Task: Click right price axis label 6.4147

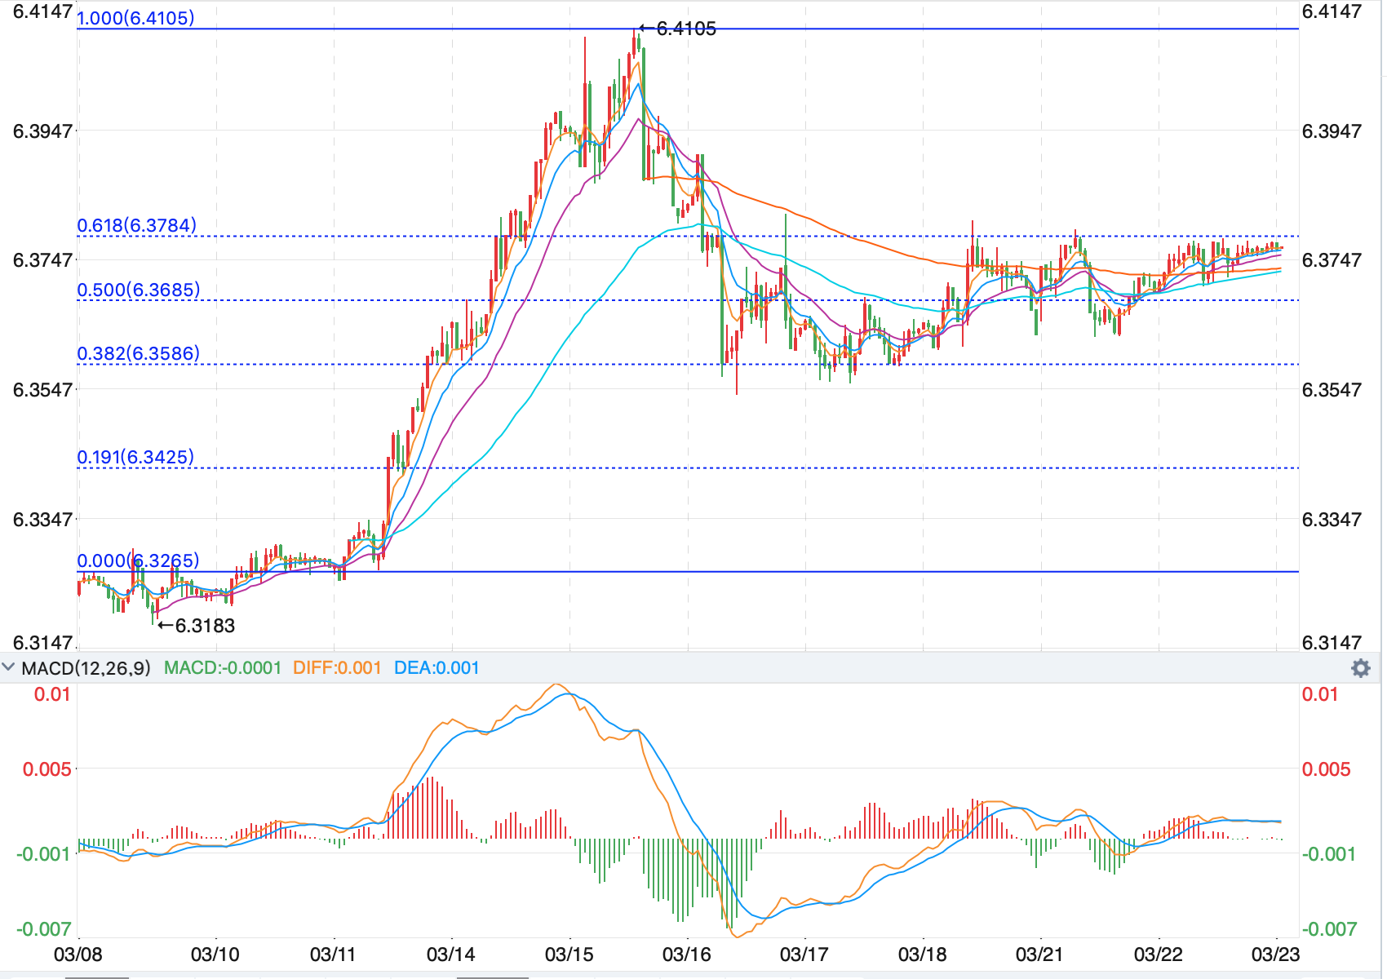Action: tap(1332, 11)
